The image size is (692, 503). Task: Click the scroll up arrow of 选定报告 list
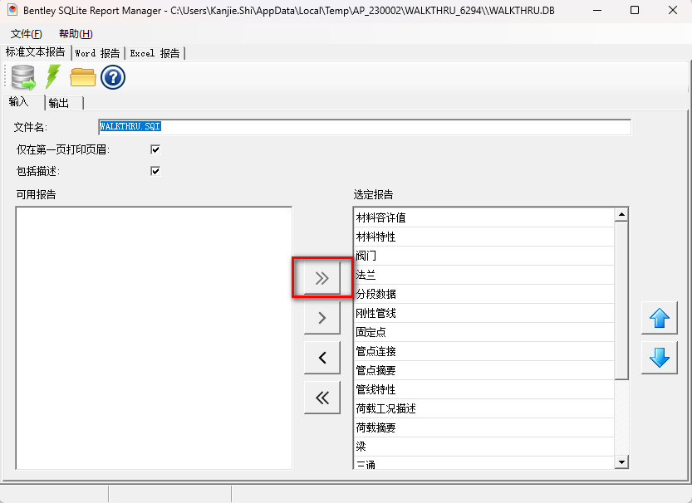[x=621, y=215]
